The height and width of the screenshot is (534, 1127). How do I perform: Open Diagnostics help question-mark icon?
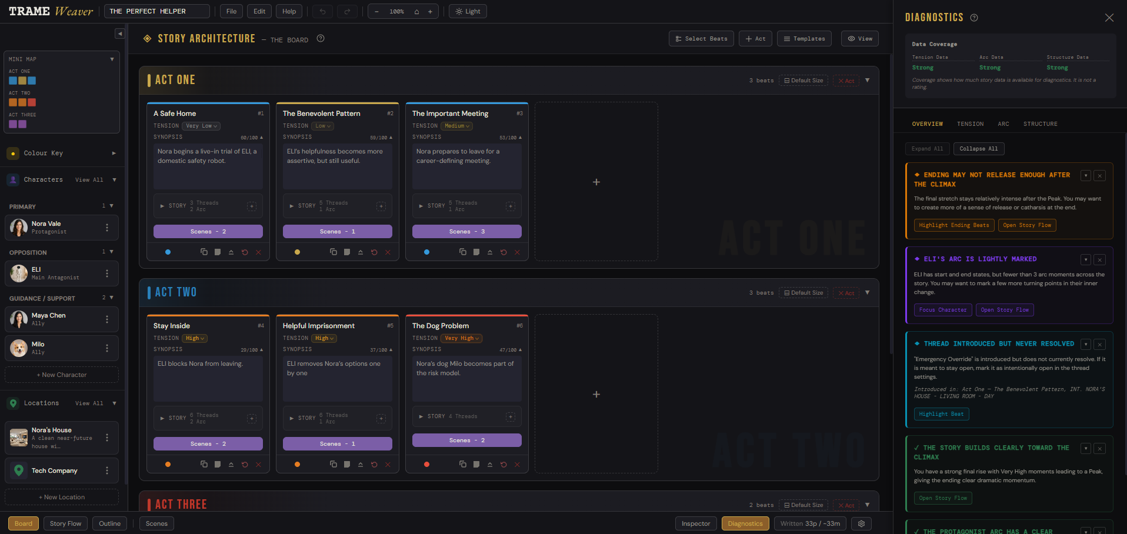click(974, 18)
